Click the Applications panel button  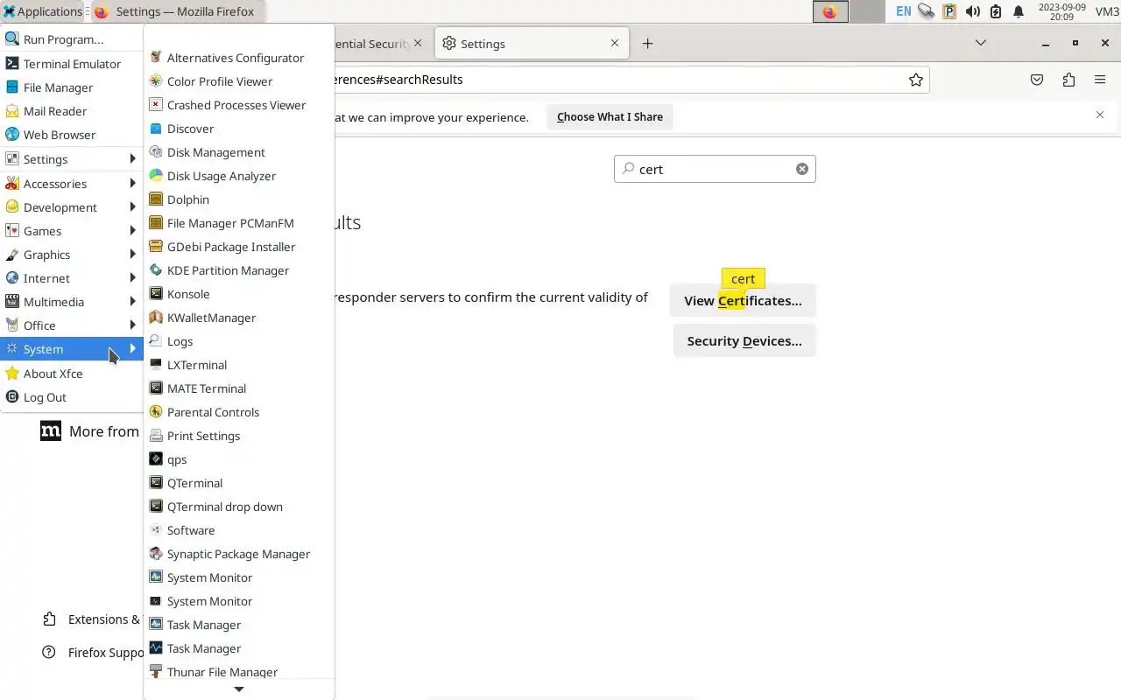(42, 11)
